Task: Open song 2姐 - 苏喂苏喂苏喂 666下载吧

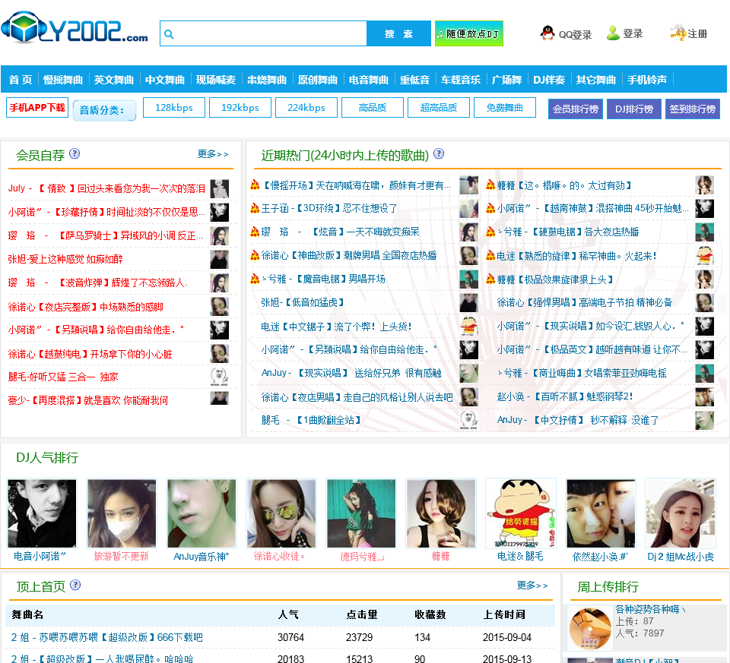Action: (x=107, y=637)
